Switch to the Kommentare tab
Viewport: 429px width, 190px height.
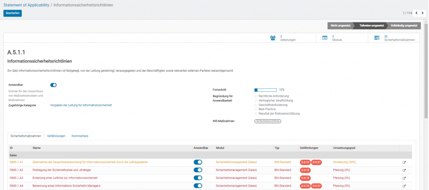(x=80, y=136)
